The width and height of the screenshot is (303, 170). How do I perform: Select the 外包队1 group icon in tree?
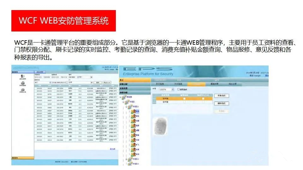point(130,106)
